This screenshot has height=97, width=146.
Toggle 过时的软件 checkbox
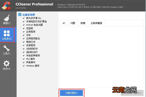pos(24,49)
